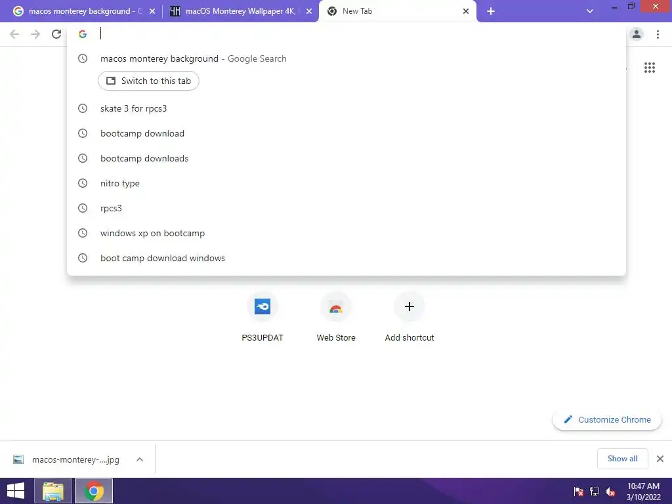The height and width of the screenshot is (504, 672).
Task: Click the Add shortcut plus icon
Action: tap(409, 306)
